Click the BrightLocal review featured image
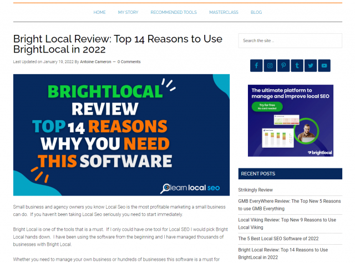 [121, 135]
